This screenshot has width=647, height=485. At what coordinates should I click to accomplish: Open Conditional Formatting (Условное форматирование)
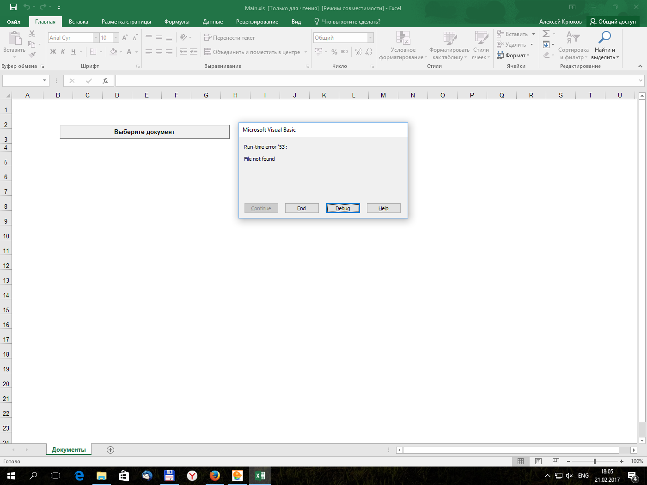tap(403, 45)
